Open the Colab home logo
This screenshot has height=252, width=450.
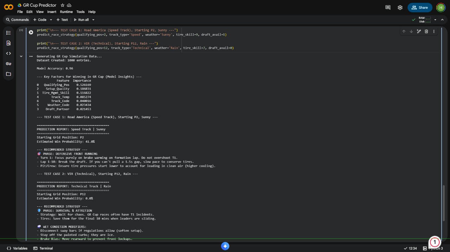tap(9, 7)
